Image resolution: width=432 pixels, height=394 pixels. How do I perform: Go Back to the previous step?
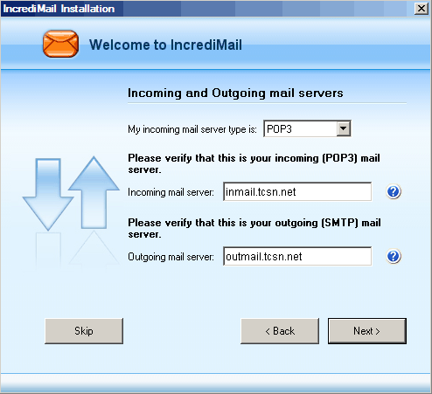pyautogui.click(x=280, y=331)
